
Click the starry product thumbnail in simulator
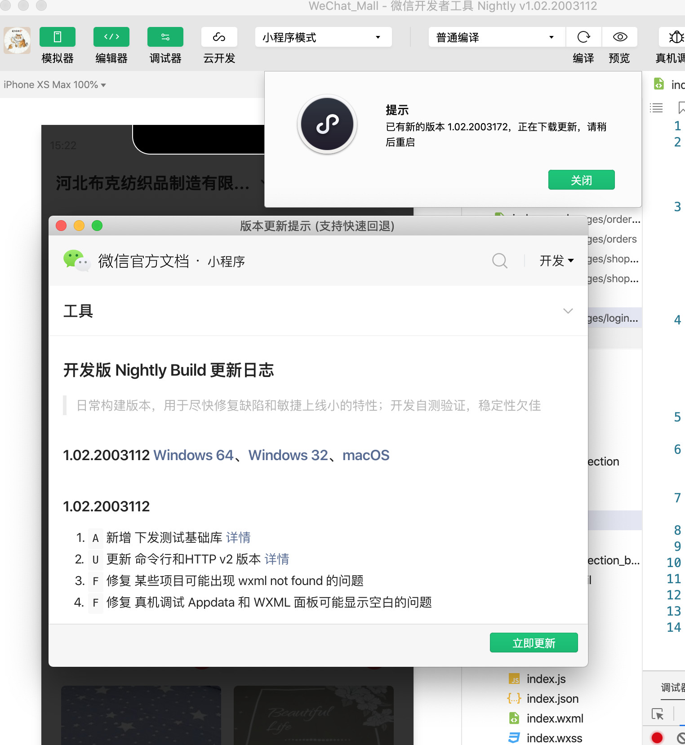pyautogui.click(x=141, y=715)
